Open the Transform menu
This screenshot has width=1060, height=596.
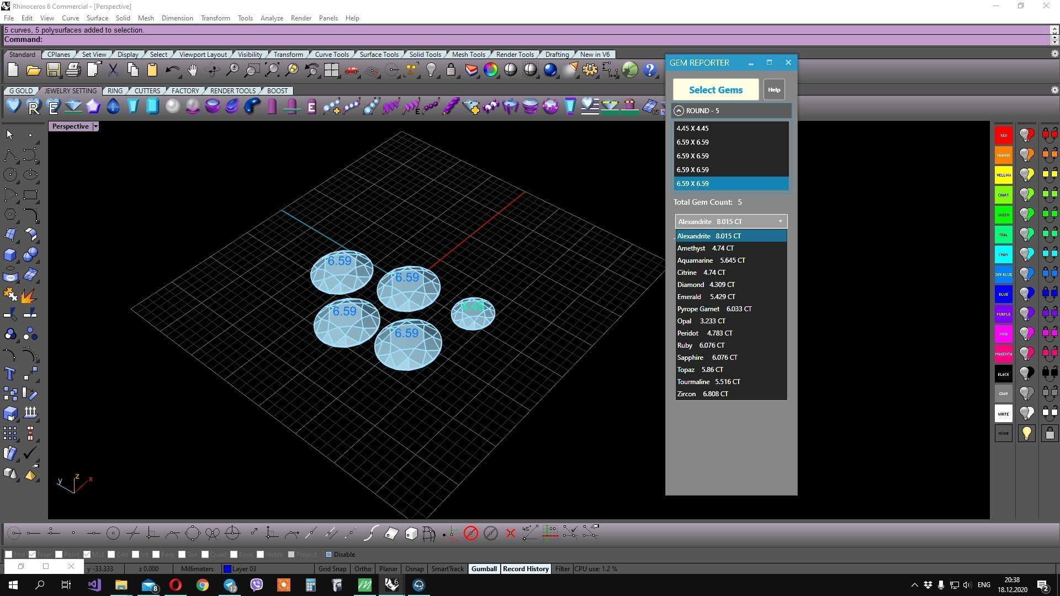215,18
